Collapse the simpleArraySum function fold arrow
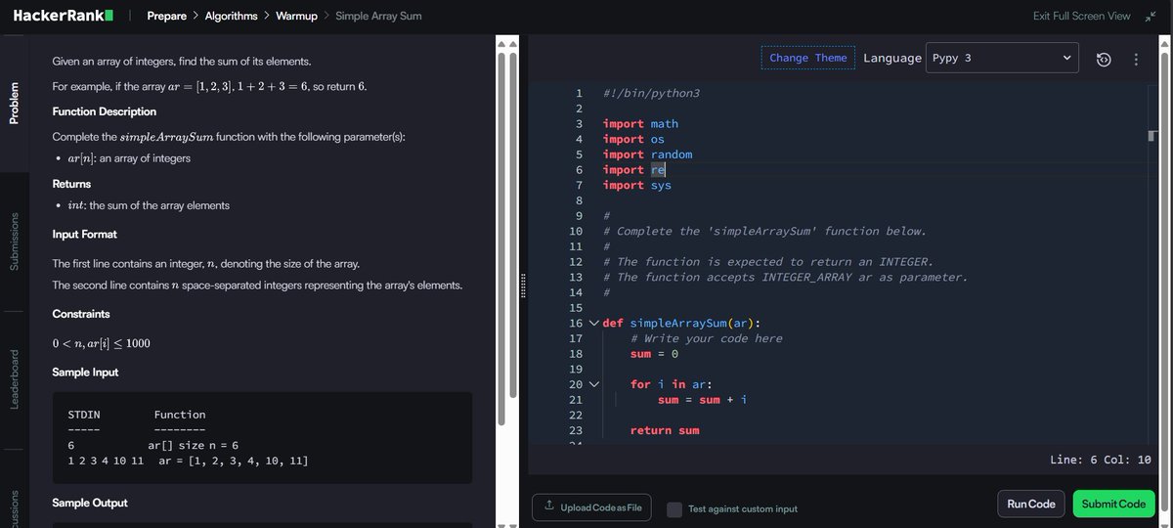Screen dimensions: 1173x528 pos(593,323)
